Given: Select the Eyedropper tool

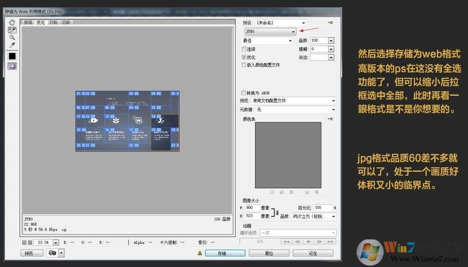Looking at the screenshot, I should coord(12,45).
